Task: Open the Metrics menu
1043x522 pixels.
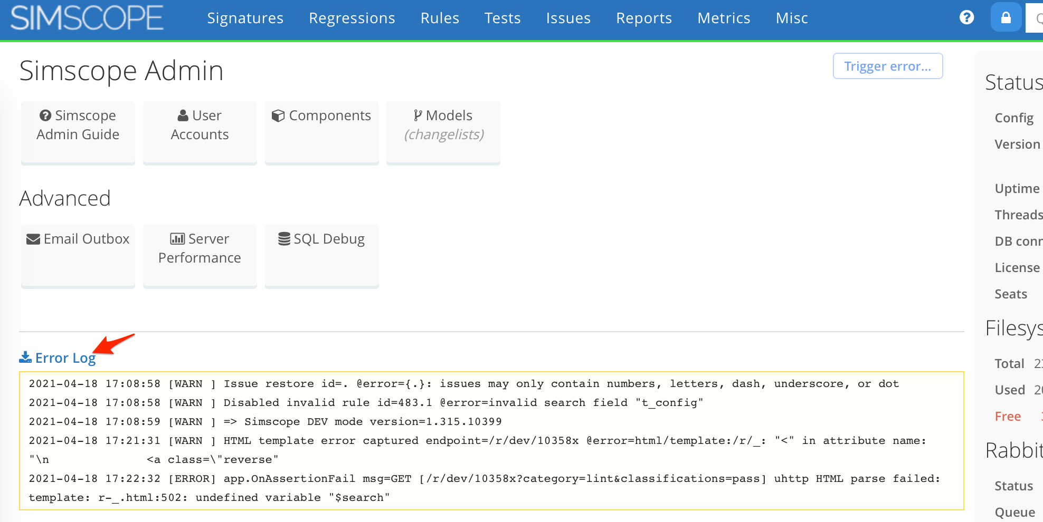Action: [x=724, y=18]
